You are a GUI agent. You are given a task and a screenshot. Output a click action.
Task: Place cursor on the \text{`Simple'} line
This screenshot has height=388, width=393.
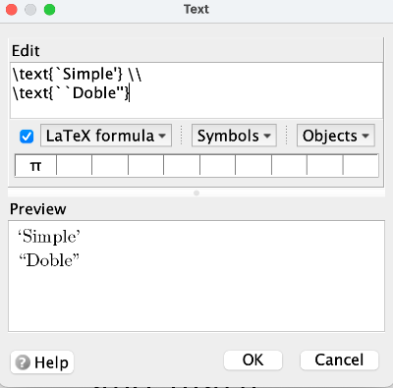(77, 74)
